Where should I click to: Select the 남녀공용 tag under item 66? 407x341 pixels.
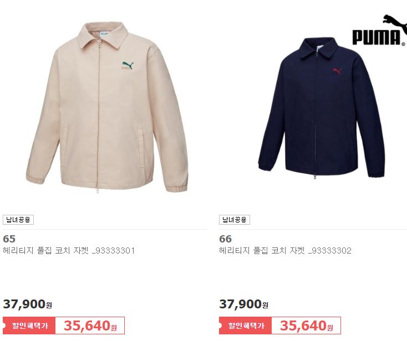[235, 220]
